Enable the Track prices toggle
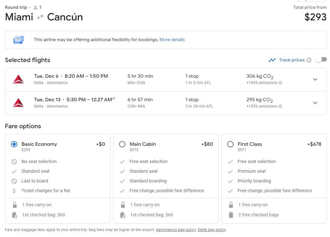Image resolution: width=330 pixels, height=237 pixels. pyautogui.click(x=321, y=60)
